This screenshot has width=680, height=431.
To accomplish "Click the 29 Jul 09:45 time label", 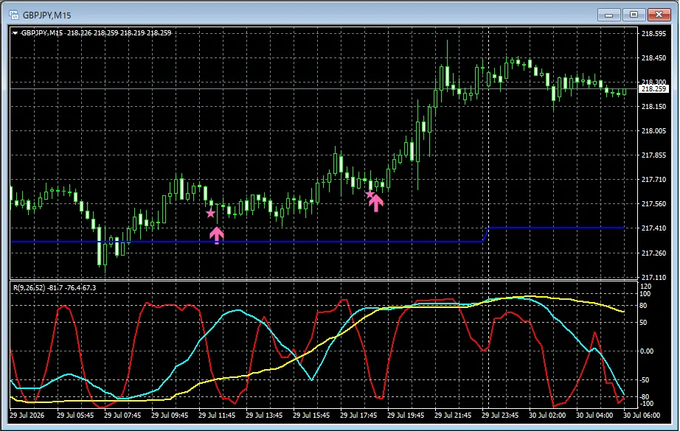I will coord(170,415).
